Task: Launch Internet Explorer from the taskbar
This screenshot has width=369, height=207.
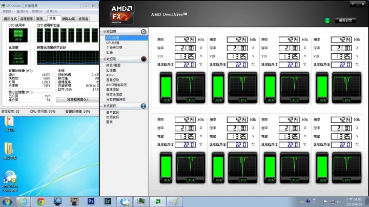Action: (23, 201)
